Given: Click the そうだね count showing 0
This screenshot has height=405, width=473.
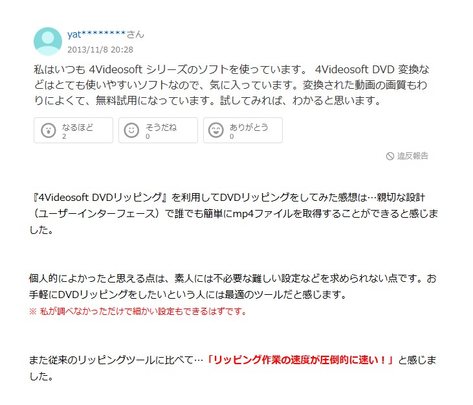Looking at the screenshot, I should point(148,136).
